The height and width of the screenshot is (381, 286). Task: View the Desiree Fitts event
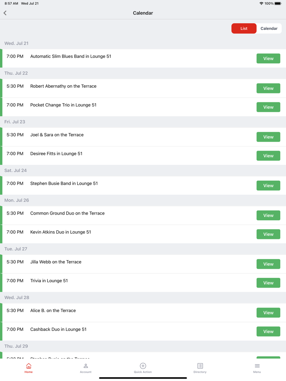click(268, 156)
